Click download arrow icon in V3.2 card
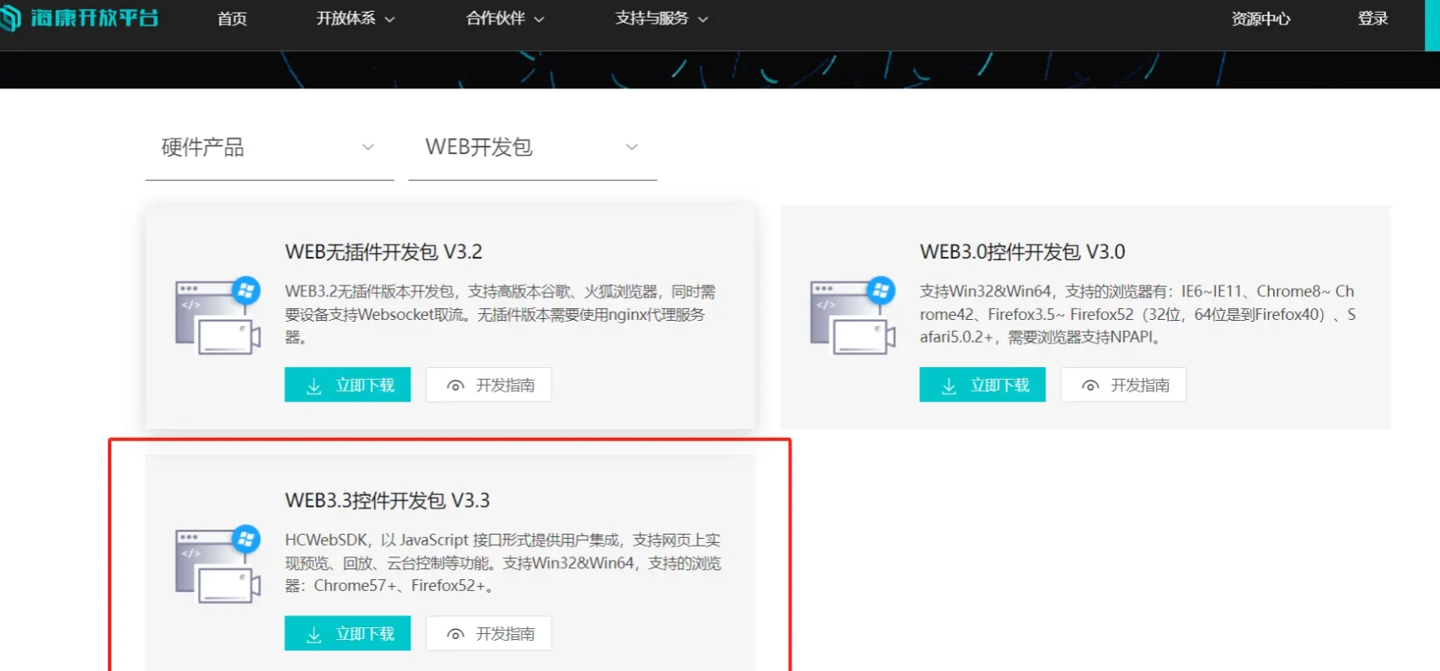The height and width of the screenshot is (671, 1440). click(314, 386)
